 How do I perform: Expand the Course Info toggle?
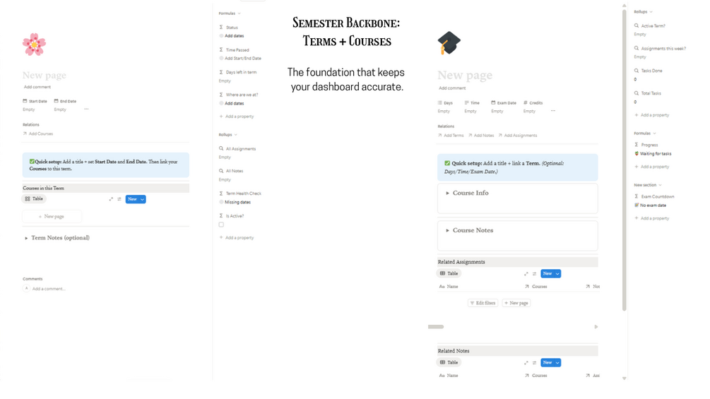click(447, 193)
